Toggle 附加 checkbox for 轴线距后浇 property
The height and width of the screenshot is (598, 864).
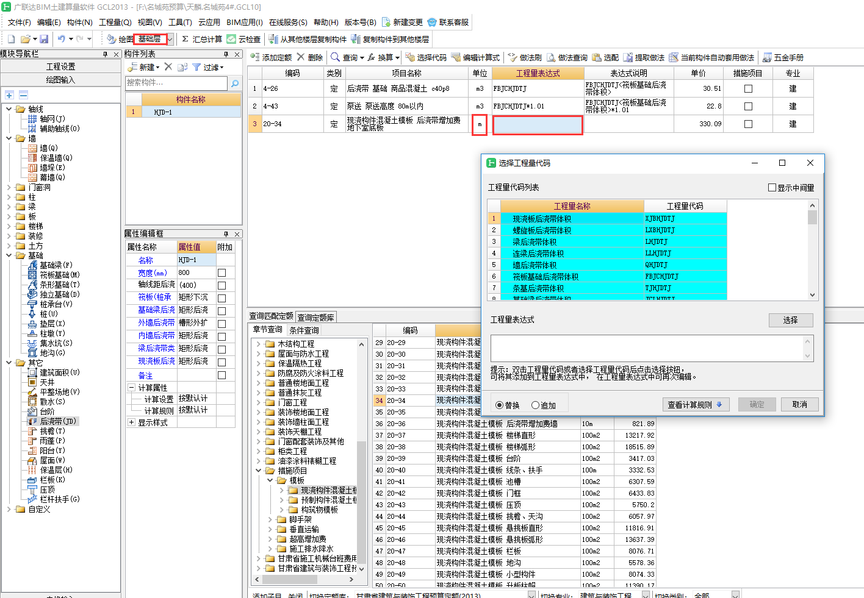click(x=222, y=286)
